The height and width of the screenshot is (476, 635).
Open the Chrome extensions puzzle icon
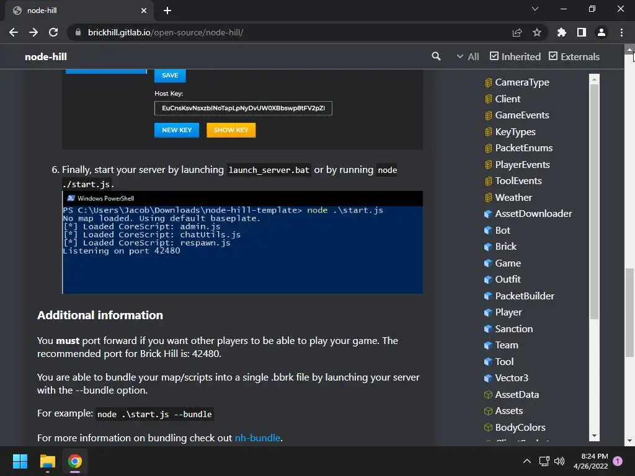pos(561,32)
